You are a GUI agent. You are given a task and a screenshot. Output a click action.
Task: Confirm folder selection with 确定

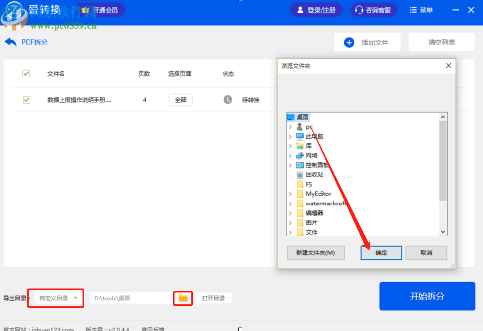point(381,252)
